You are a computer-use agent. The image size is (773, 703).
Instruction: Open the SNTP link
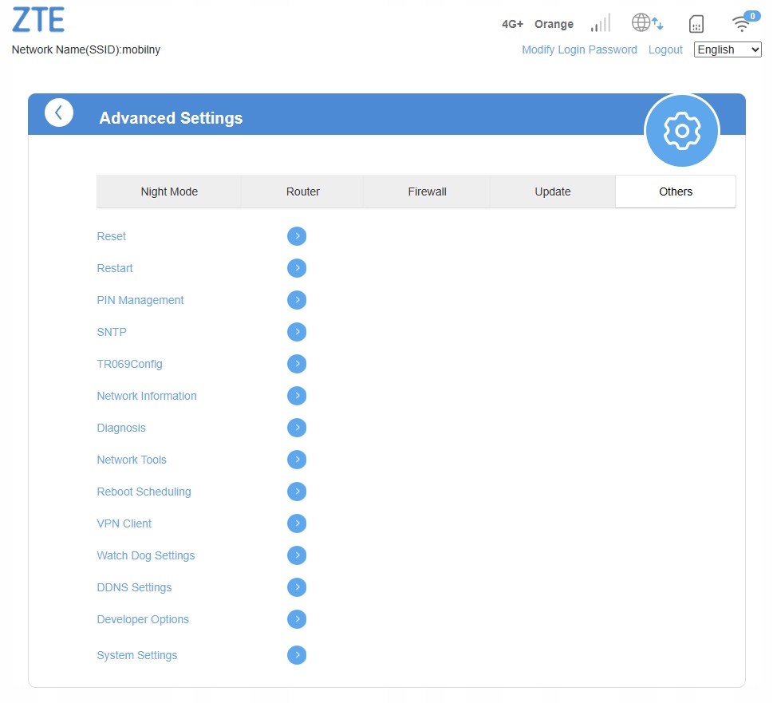[x=112, y=332]
